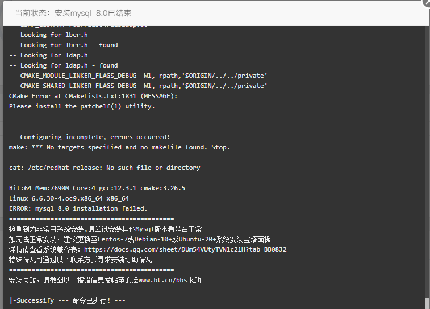Click the Bit:64 Mem:7690M system info line

pos(97,188)
